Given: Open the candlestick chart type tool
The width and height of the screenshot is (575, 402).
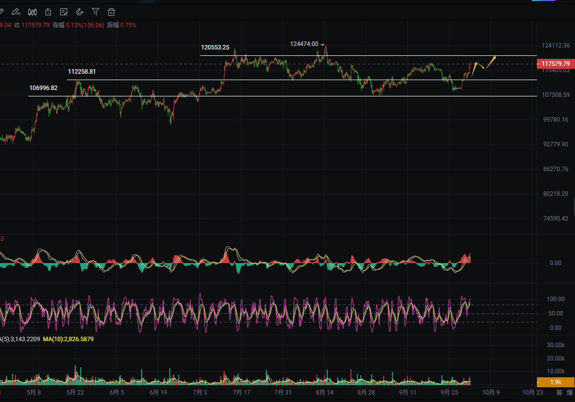Looking at the screenshot, I should 32,12.
